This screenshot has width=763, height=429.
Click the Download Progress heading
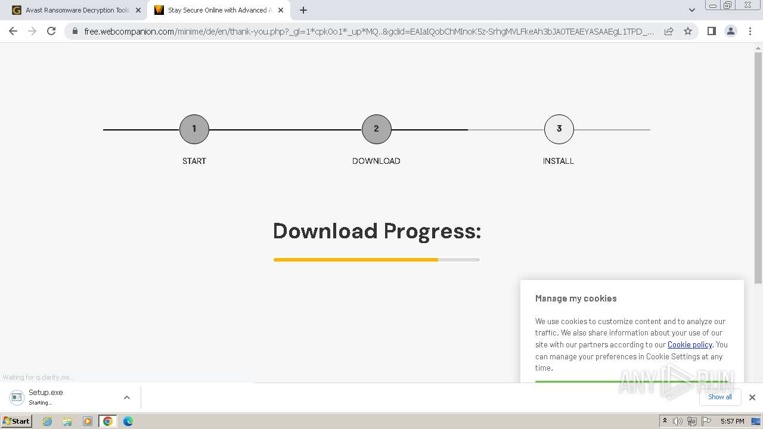click(377, 231)
